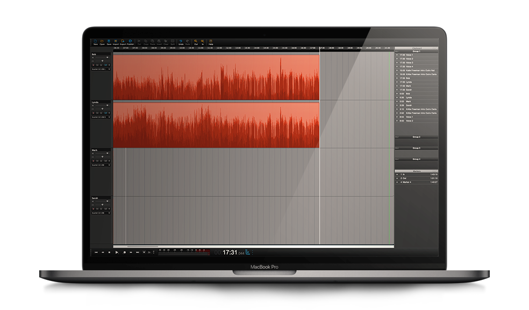Screen dimensions: 529x310
Task: Click the Copy icon
Action: 146,41
